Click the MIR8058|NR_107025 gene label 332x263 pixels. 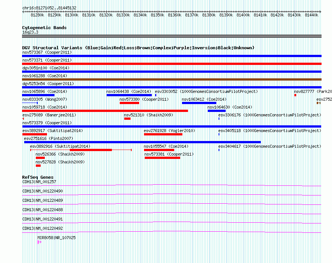[x=57, y=238]
